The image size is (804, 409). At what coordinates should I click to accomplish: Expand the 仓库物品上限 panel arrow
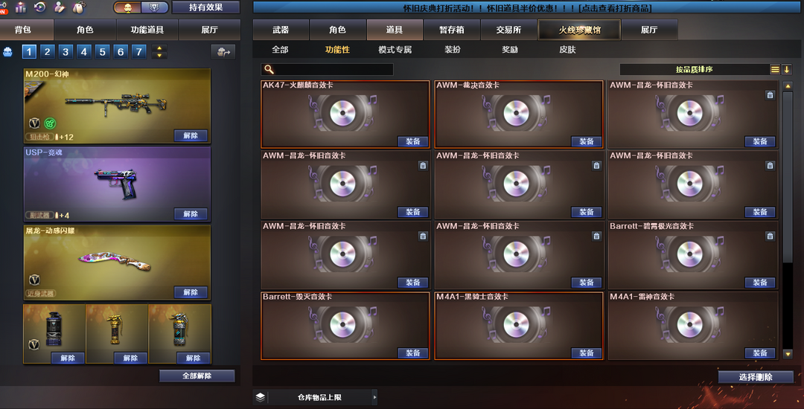coord(374,396)
